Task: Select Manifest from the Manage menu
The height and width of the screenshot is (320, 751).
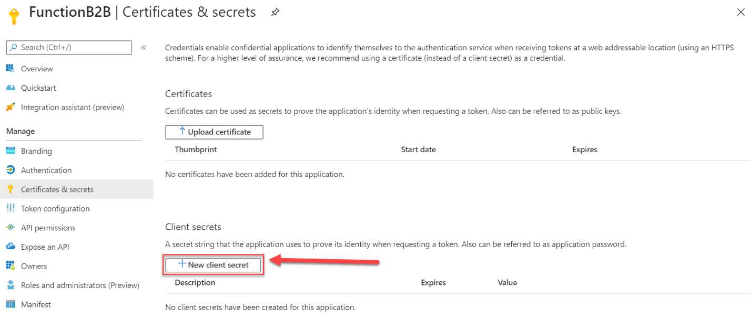Action: (35, 304)
